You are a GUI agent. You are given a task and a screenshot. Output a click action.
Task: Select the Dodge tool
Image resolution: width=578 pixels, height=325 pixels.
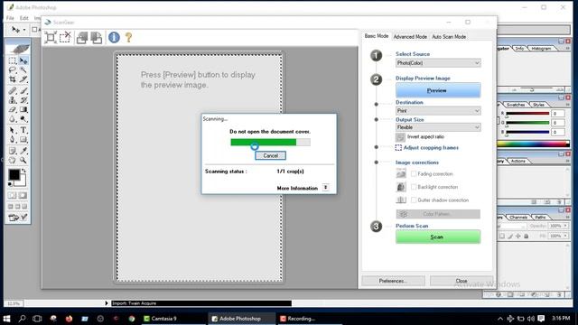click(x=23, y=119)
